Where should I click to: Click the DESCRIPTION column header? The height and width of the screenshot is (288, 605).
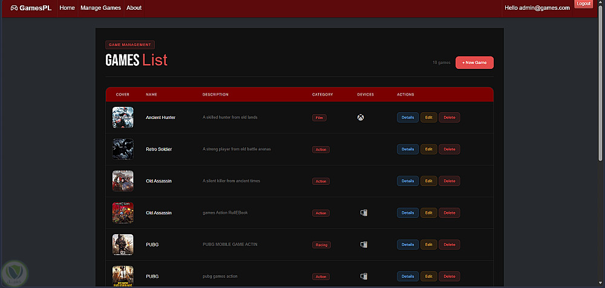tap(215, 95)
